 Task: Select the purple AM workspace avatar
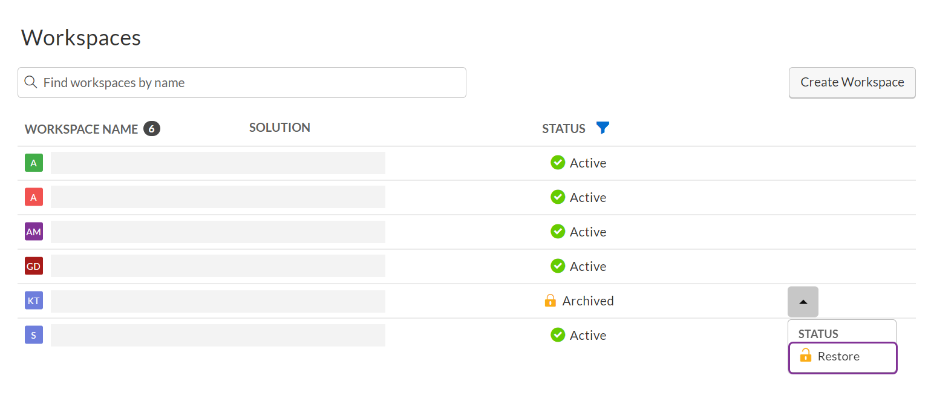(x=33, y=231)
